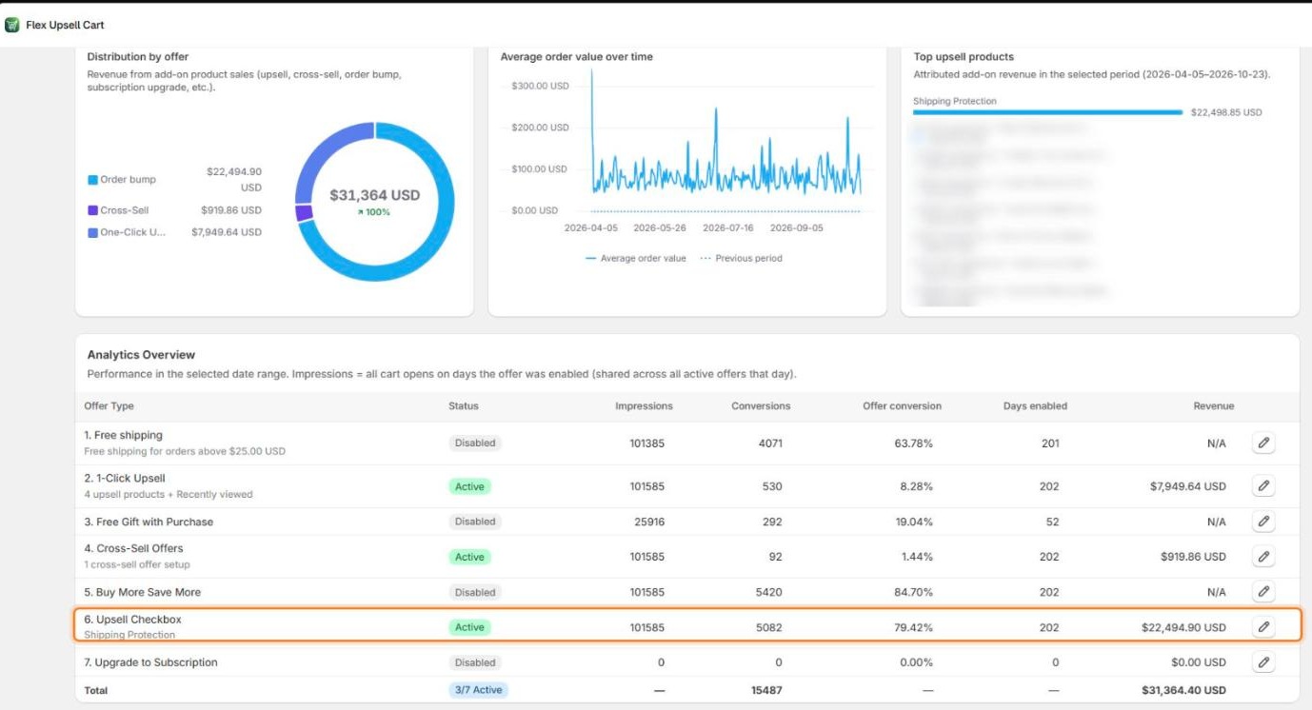This screenshot has width=1312, height=710.
Task: Click the Disabled badge for Upgrade to Subscription
Action: point(475,662)
